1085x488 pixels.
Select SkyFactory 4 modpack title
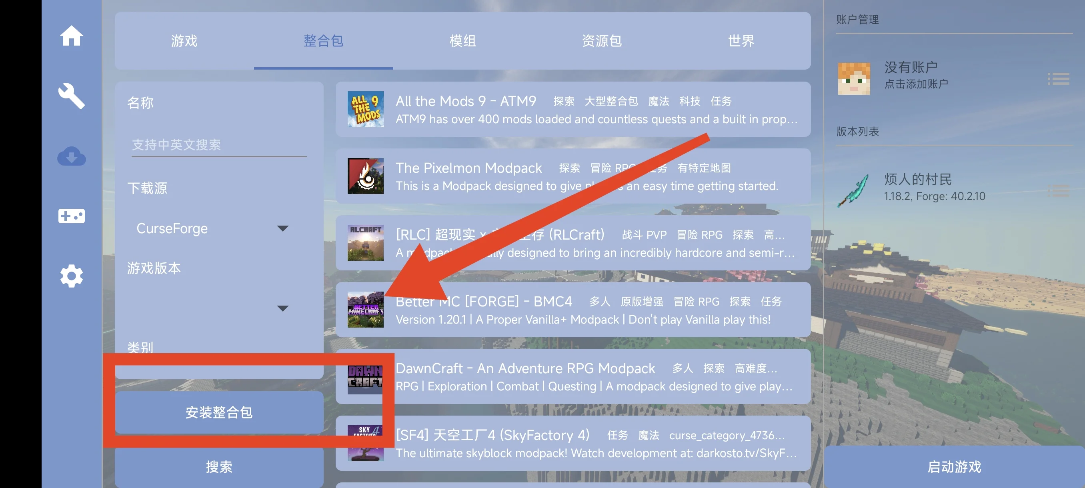(492, 435)
